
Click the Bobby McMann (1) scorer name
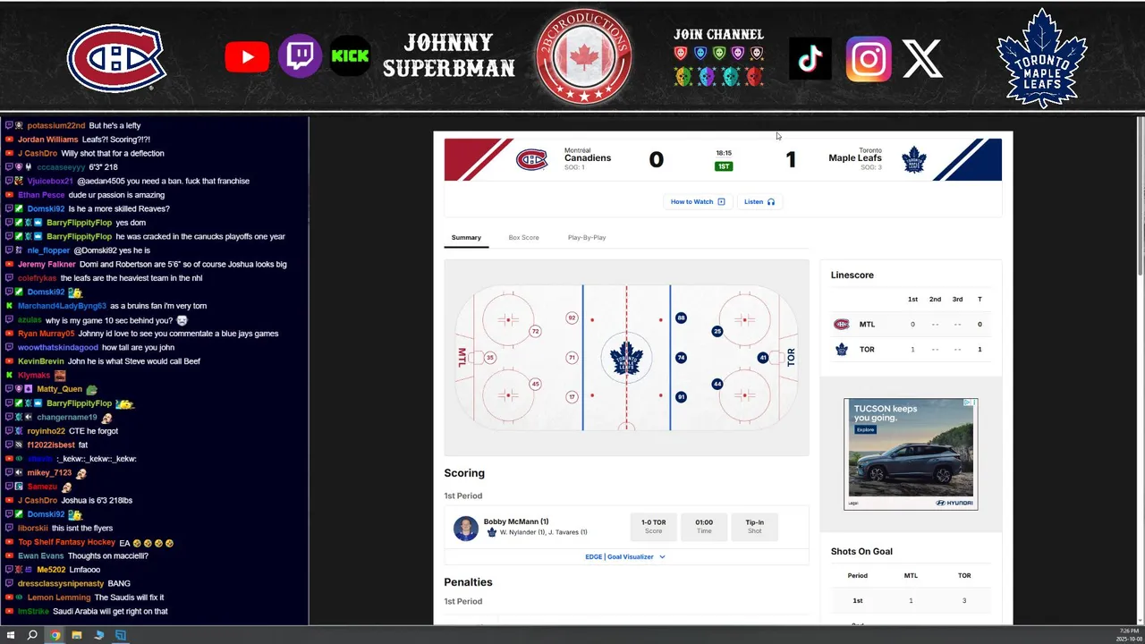point(516,521)
